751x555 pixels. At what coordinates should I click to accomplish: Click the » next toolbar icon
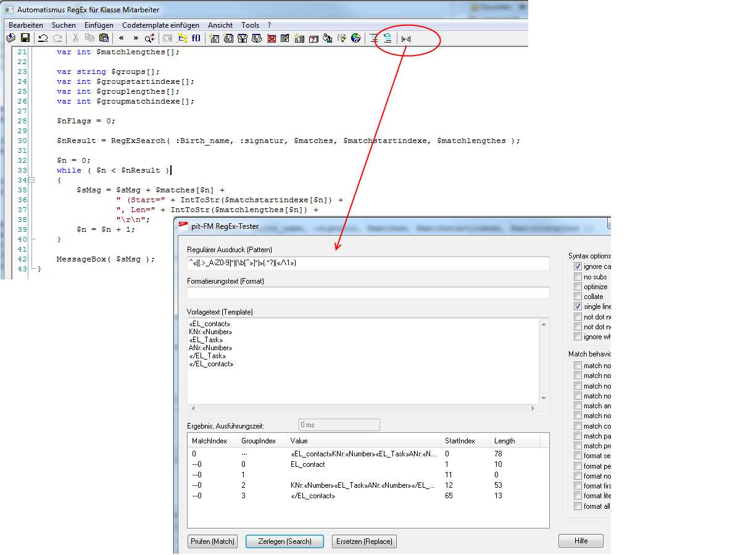pos(136,38)
